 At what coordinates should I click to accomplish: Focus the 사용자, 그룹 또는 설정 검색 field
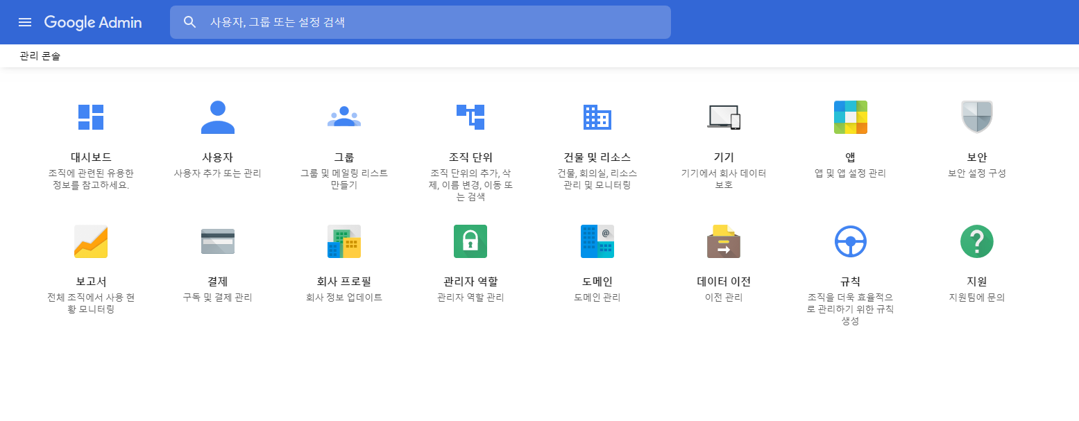[420, 22]
